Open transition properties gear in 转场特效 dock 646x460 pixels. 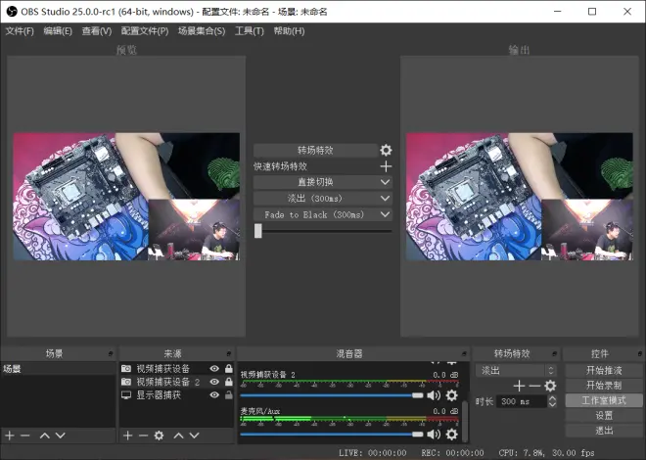[x=550, y=386]
